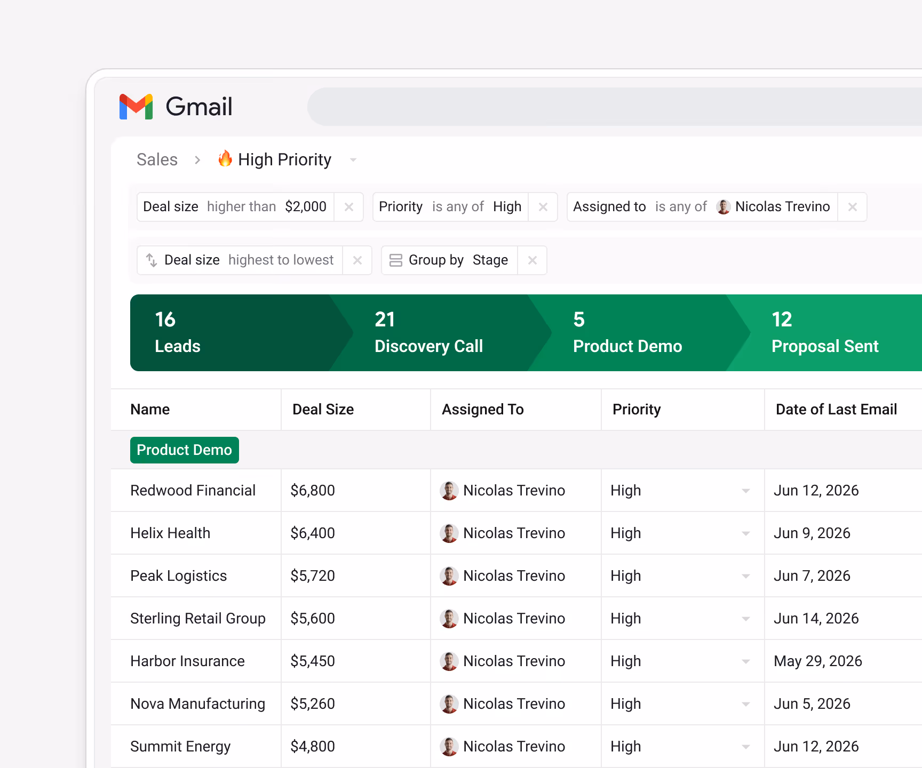Image resolution: width=922 pixels, height=768 pixels.
Task: Open the Summit Energy deal
Action: (x=180, y=747)
